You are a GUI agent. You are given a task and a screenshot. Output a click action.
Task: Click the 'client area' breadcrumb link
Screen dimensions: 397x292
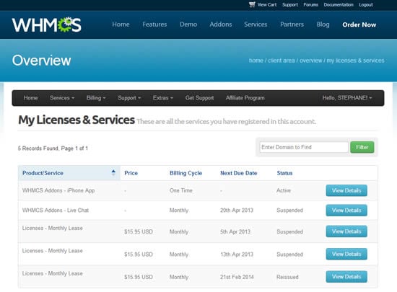(x=282, y=61)
